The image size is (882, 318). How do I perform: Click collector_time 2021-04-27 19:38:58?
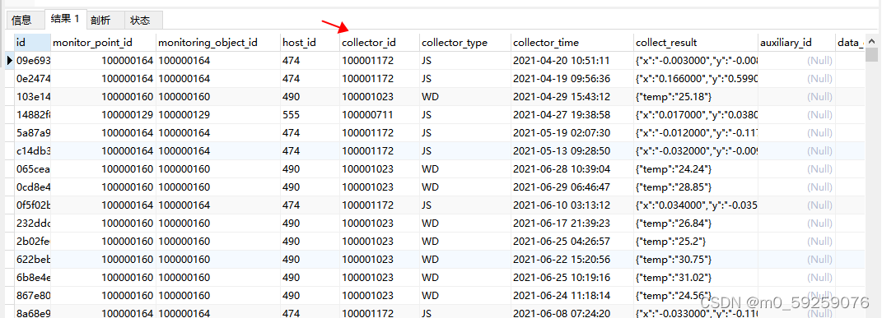point(572,115)
